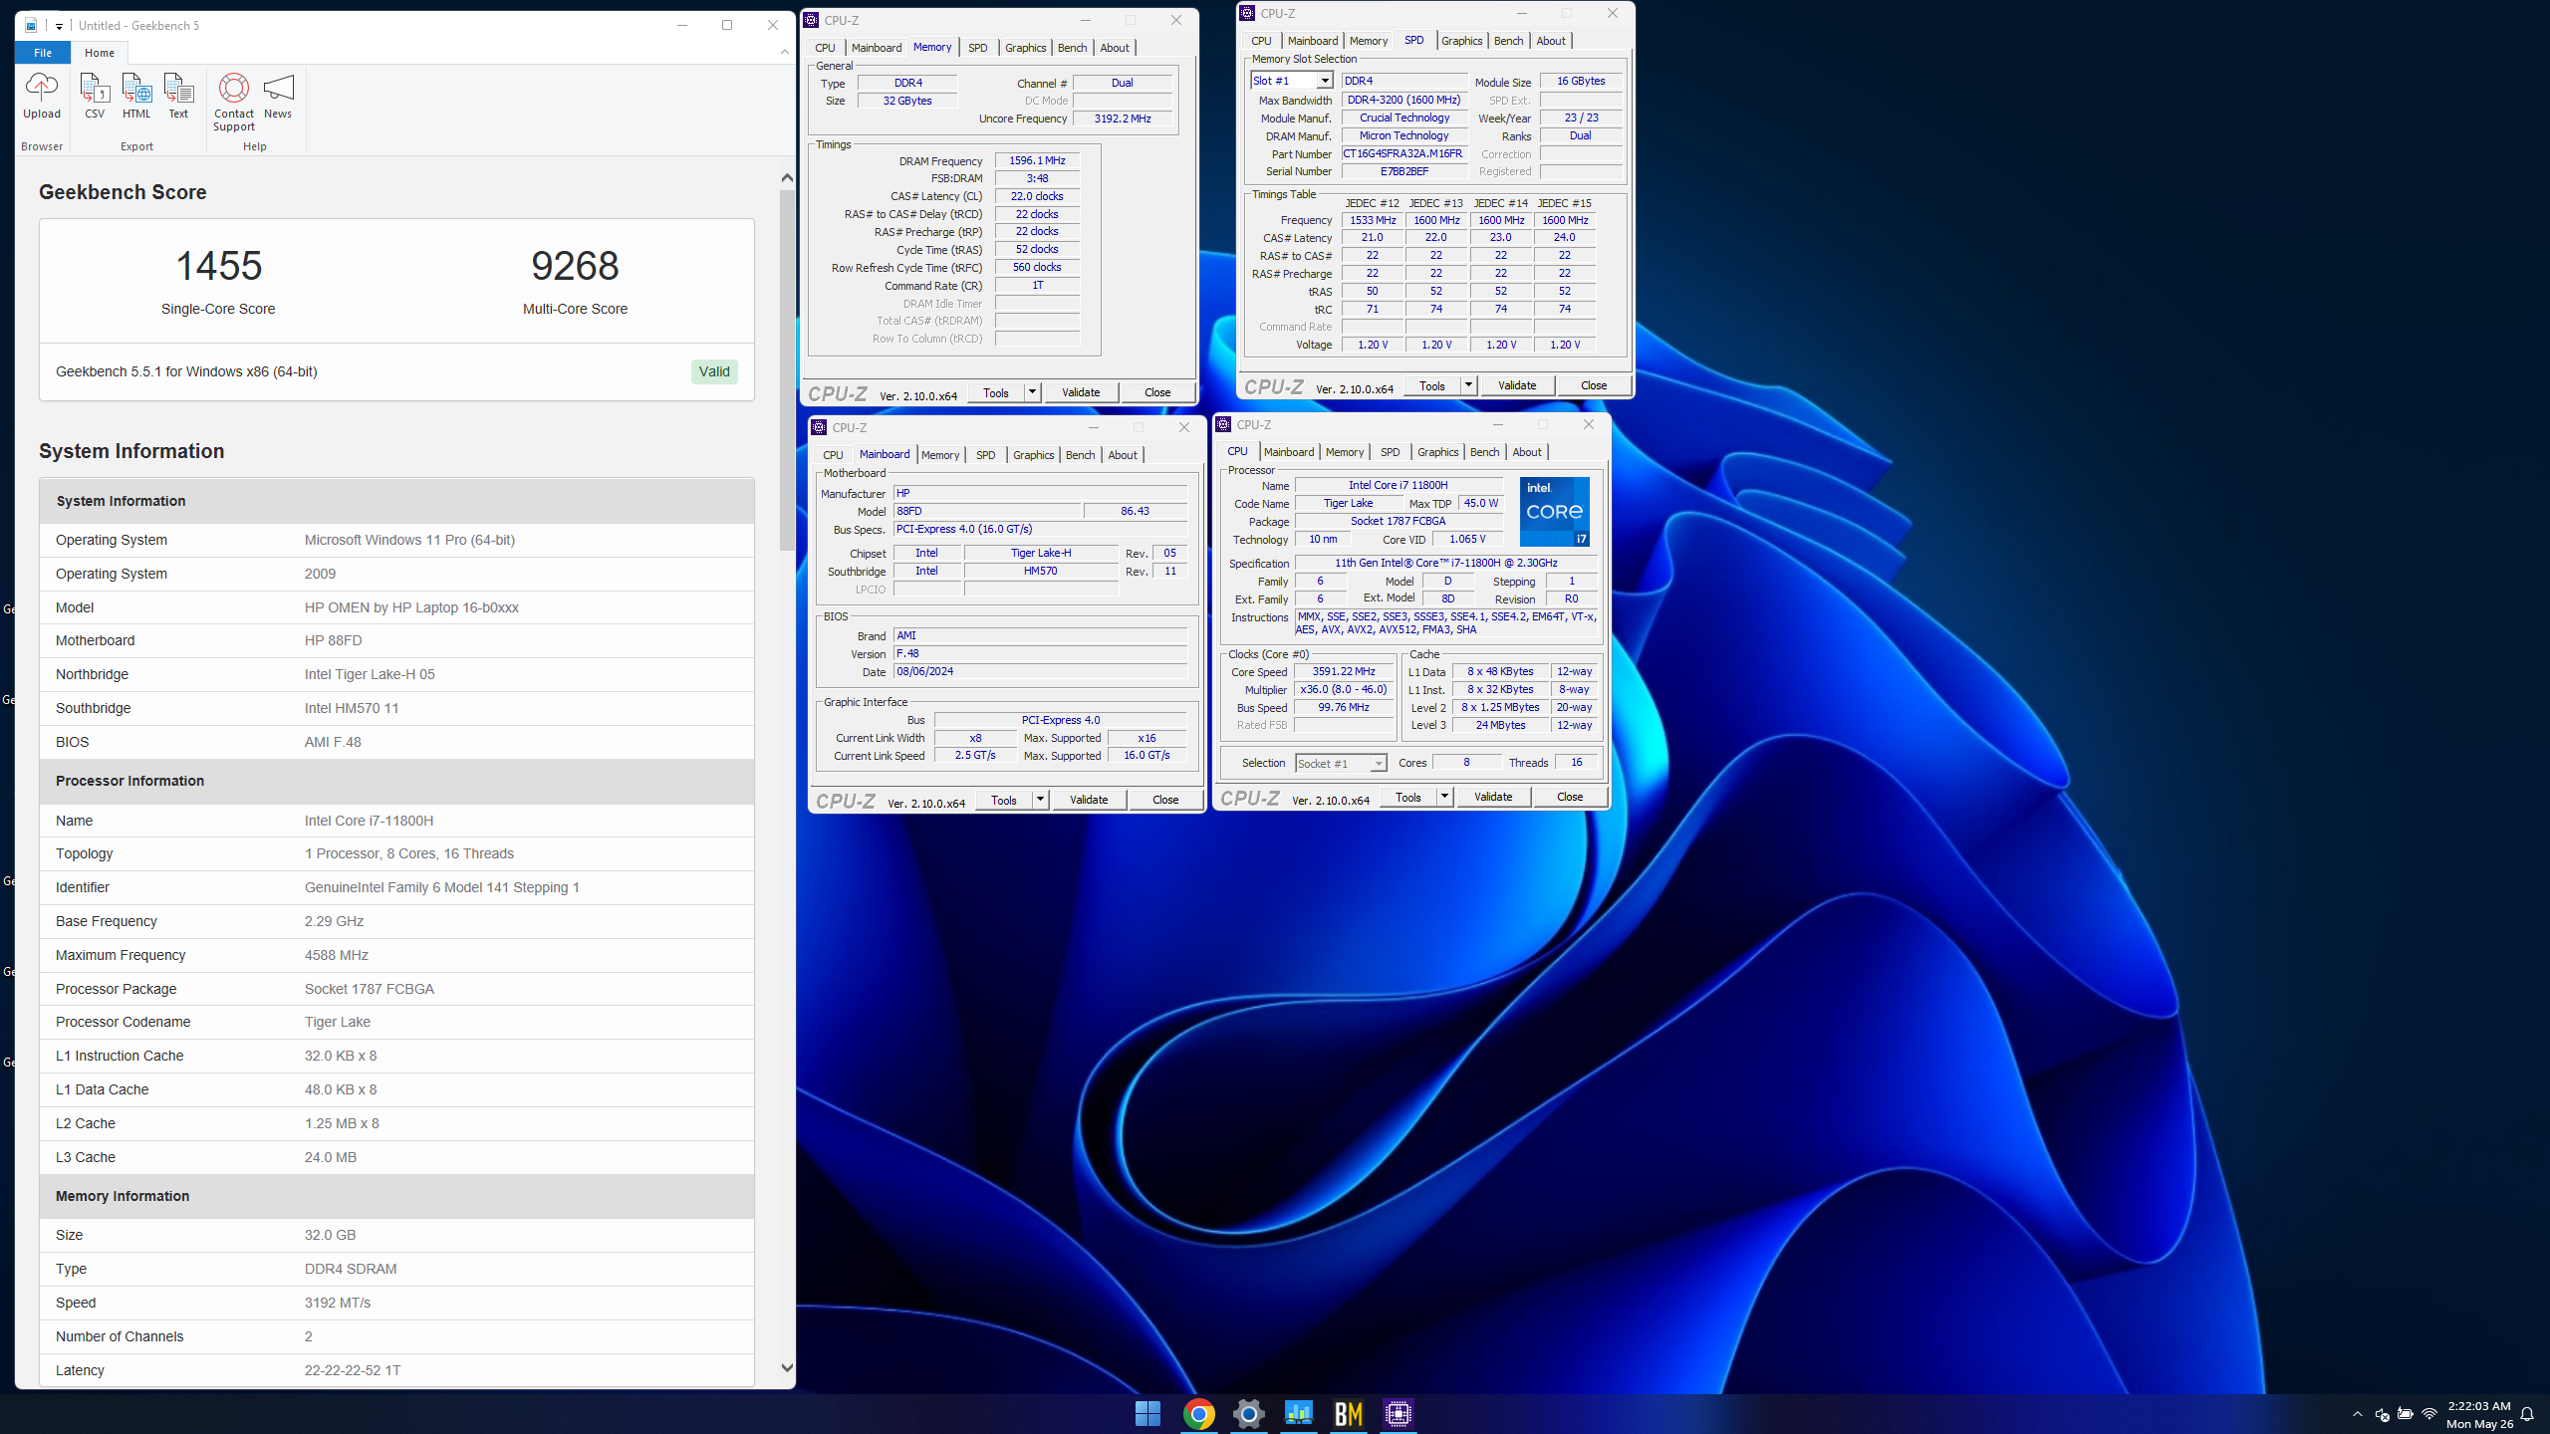
Task: Open Tools dropdown arrow in CPU-Z SPD window
Action: [1468, 385]
